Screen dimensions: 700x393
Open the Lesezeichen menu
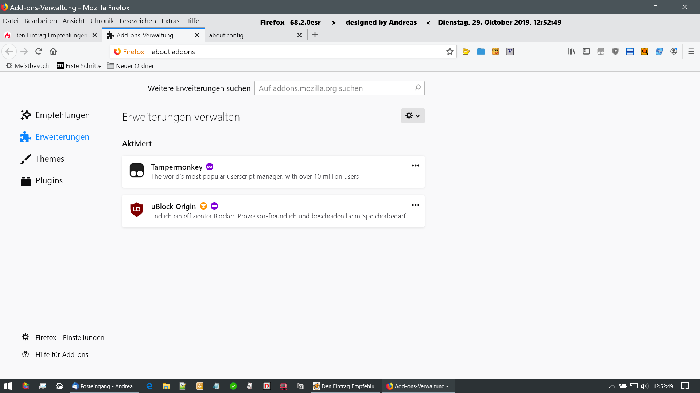[x=137, y=21]
